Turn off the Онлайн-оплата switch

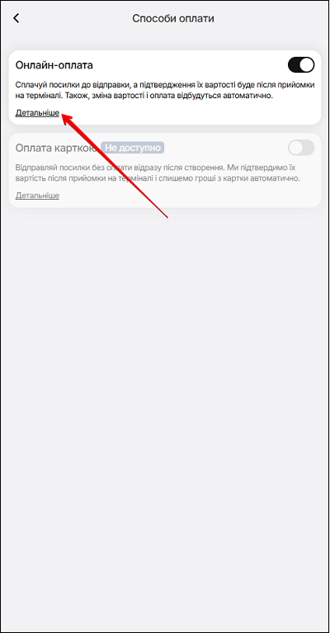pyautogui.click(x=301, y=64)
